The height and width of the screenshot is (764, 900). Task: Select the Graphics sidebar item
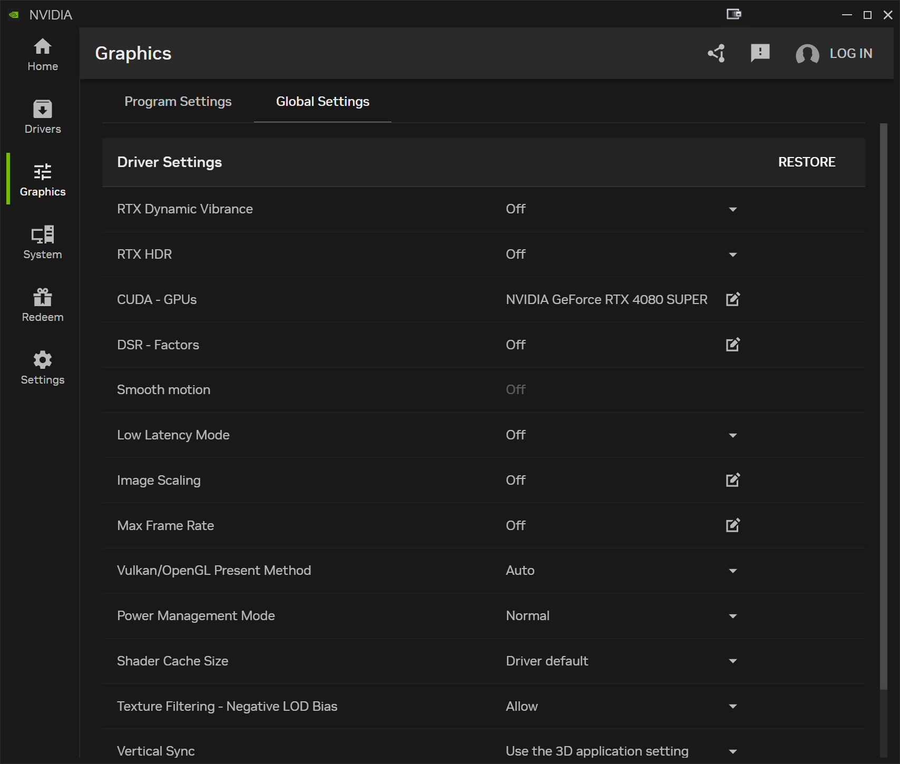(x=43, y=180)
